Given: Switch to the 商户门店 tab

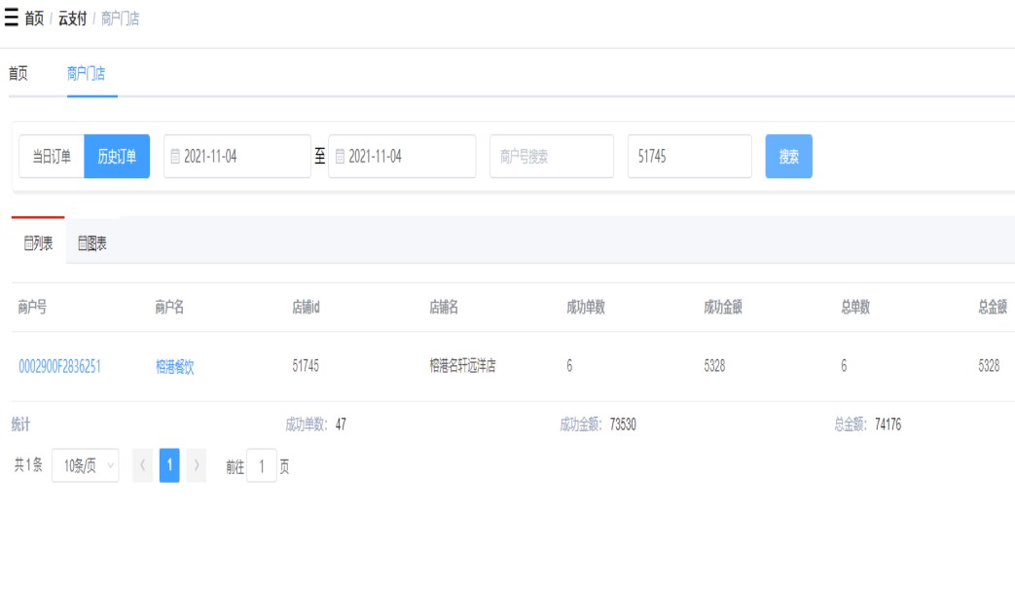Looking at the screenshot, I should (x=87, y=74).
